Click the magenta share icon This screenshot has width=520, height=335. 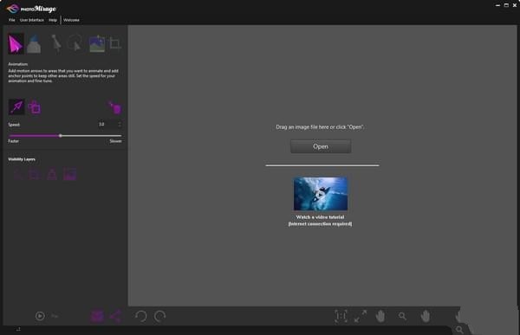115,316
